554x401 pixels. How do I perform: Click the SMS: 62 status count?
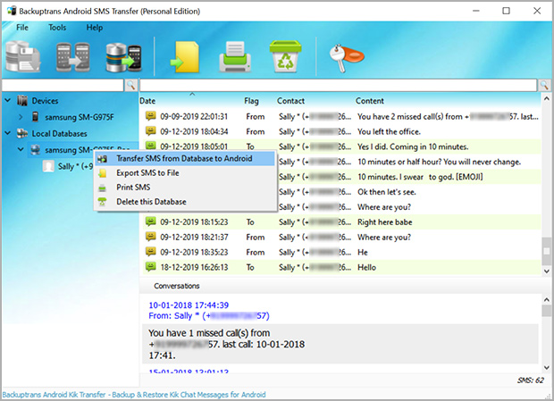point(531,380)
